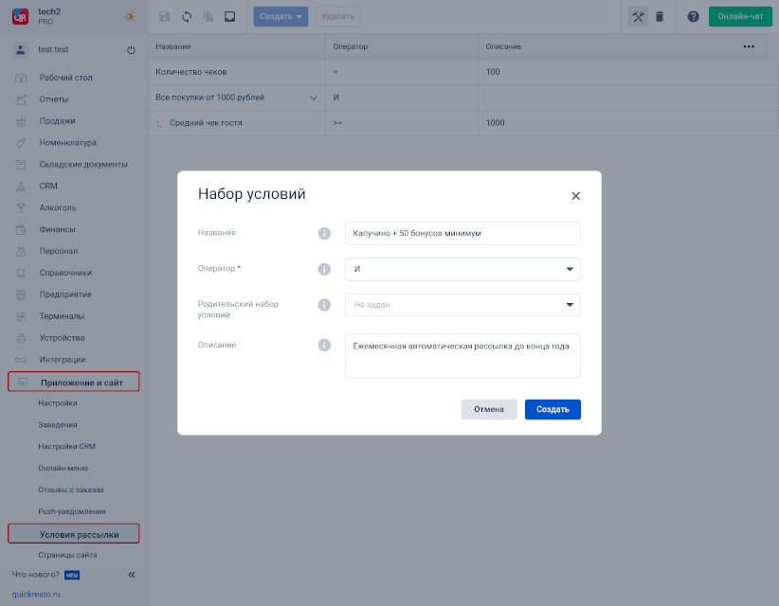Viewport: 779px width, 606px height.
Task: Open help via the question mark icon
Action: tap(693, 16)
